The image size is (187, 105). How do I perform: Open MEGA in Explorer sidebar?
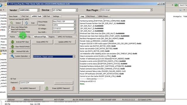tap(3, 30)
